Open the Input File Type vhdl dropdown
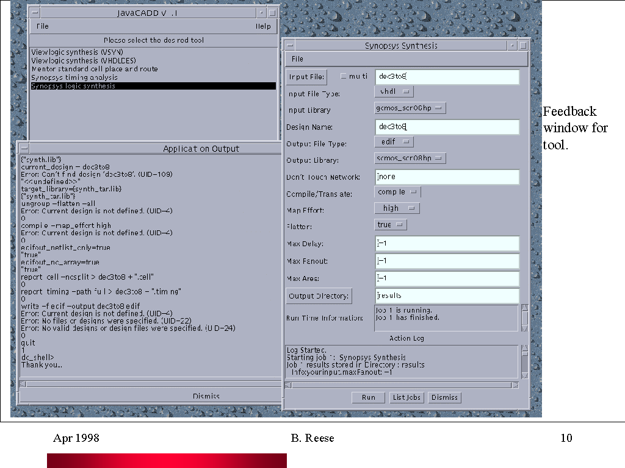The image size is (625, 468). [x=394, y=91]
